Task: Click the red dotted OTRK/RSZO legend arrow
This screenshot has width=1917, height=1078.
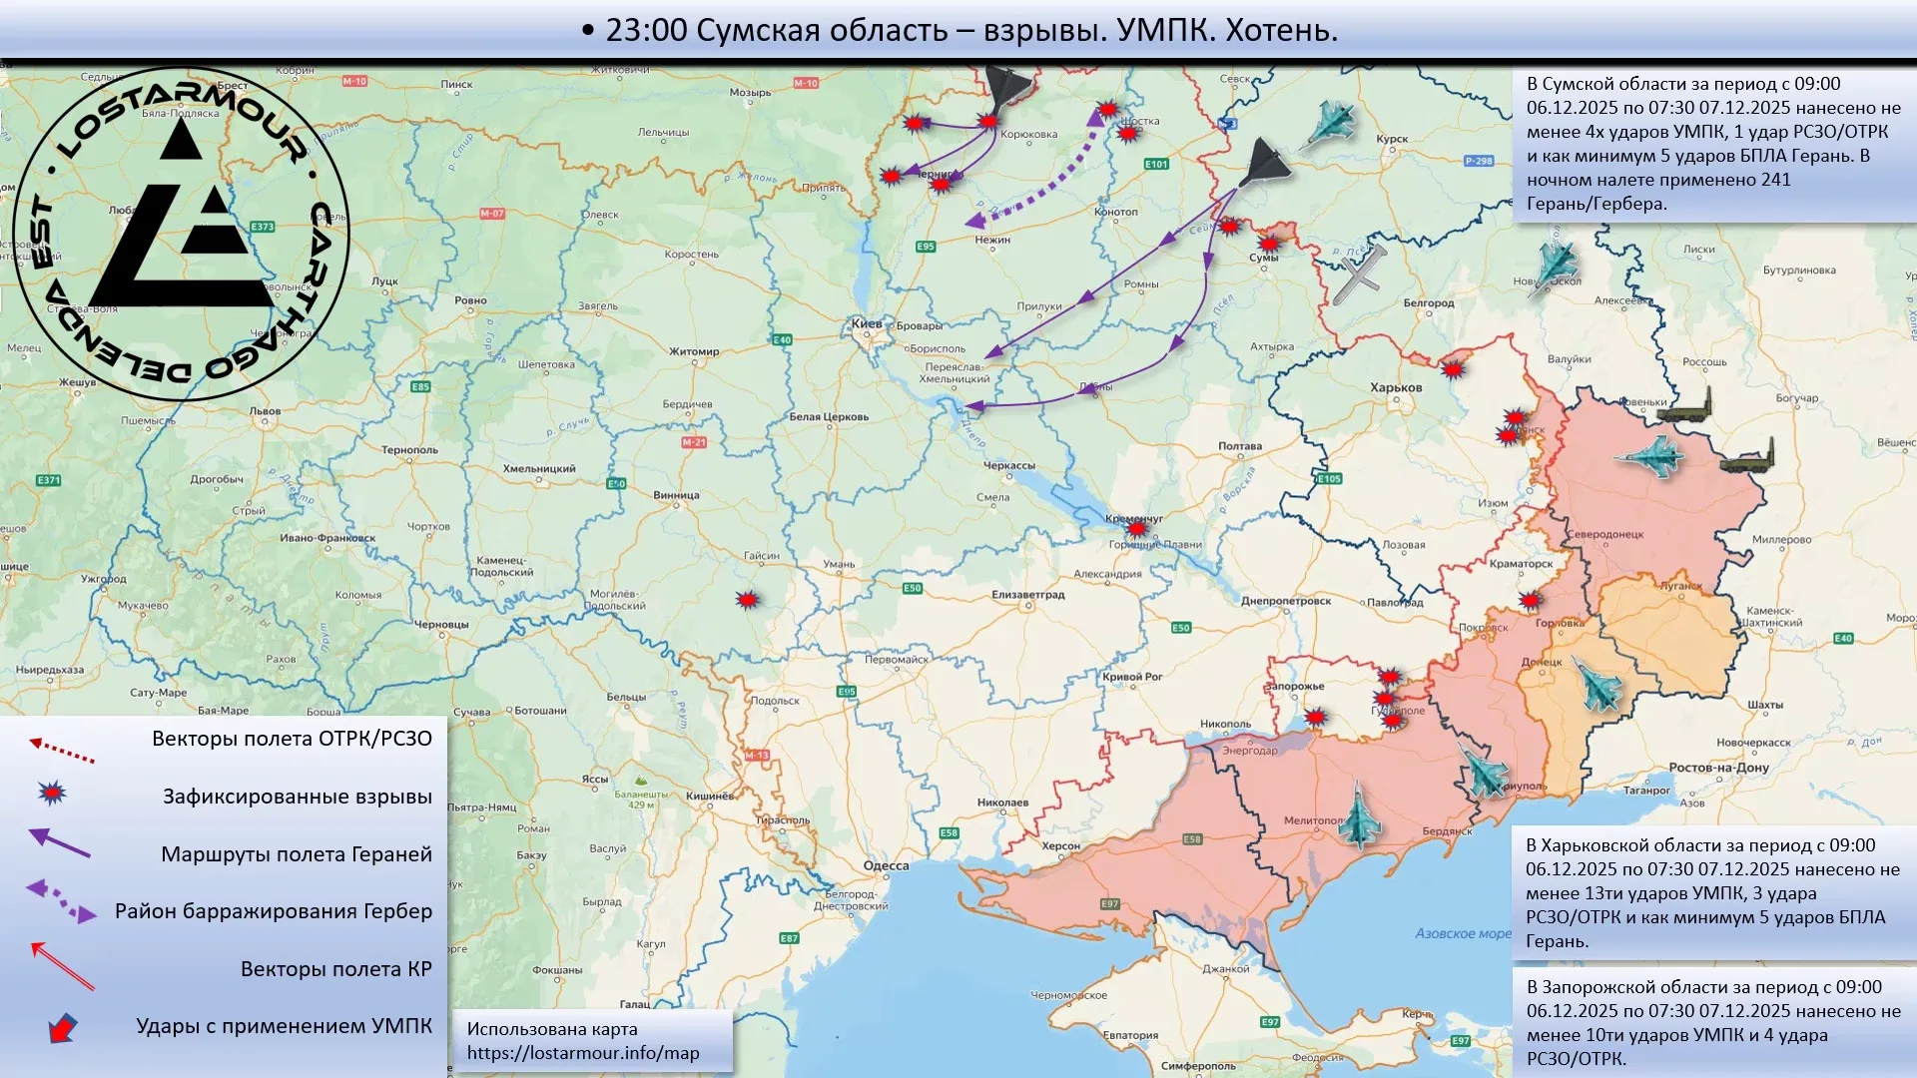Action: point(62,750)
